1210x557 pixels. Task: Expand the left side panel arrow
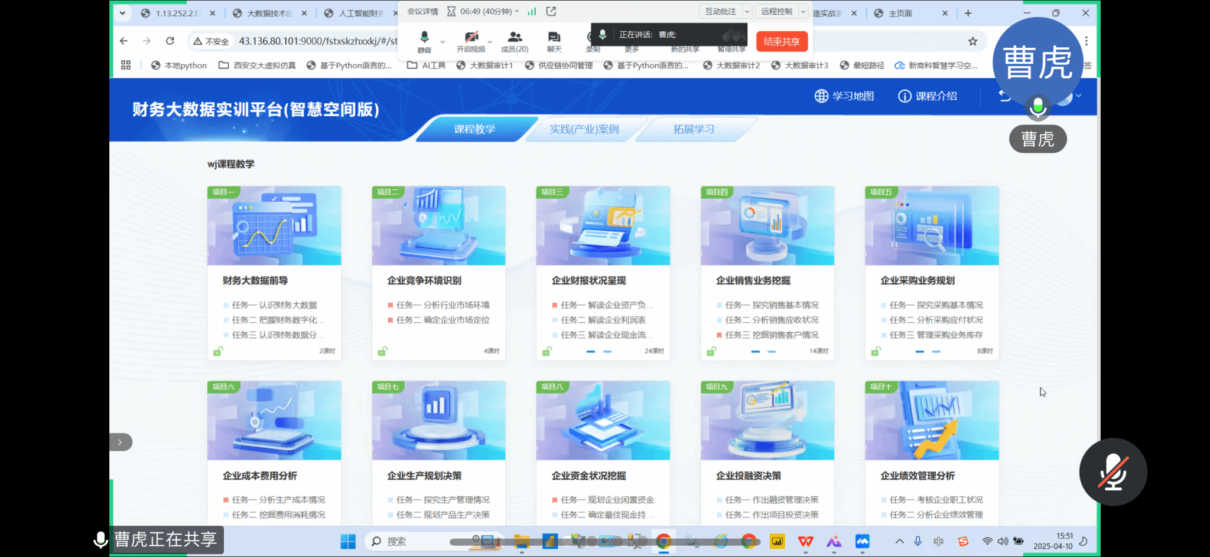[x=120, y=442]
